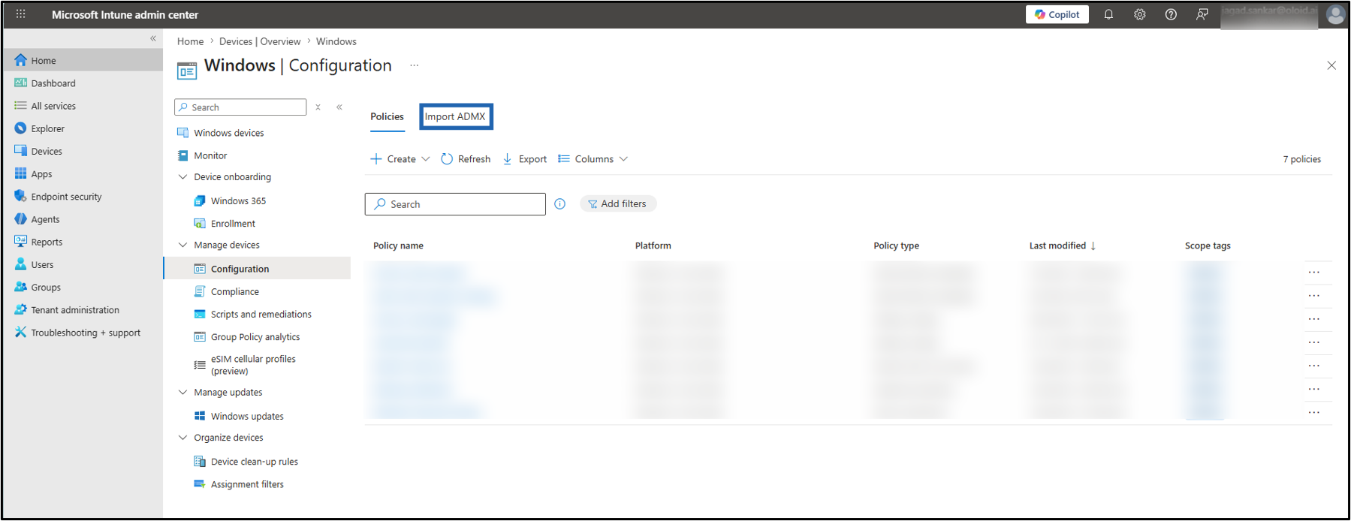
Task: Open the Groups sidebar icon
Action: (20, 287)
